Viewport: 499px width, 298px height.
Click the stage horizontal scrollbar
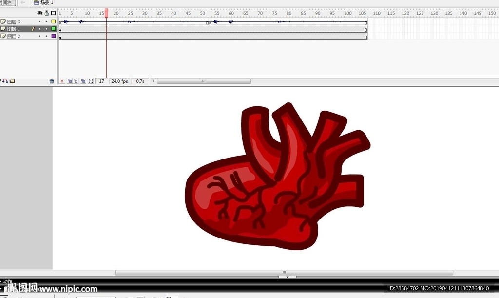[x=284, y=273]
